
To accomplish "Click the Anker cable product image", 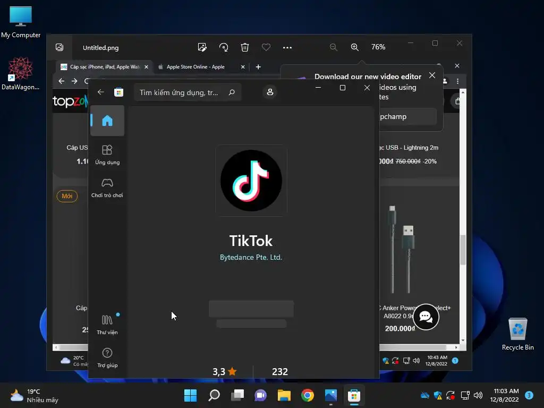I will (x=401, y=249).
